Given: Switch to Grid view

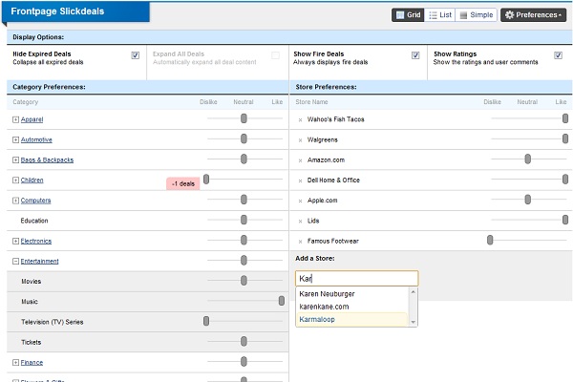Looking at the screenshot, I should (408, 15).
